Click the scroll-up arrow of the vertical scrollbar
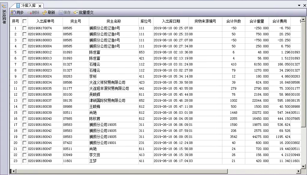Image resolution: width=307 pixels, height=175 pixels. point(304,19)
